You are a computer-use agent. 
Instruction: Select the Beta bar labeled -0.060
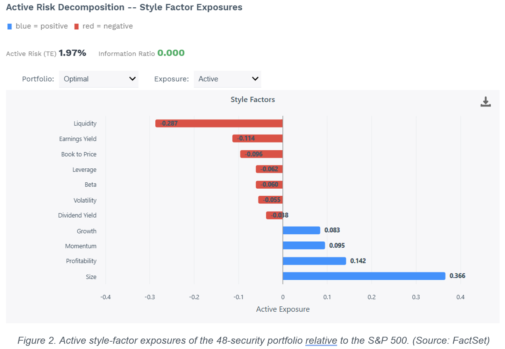[x=269, y=184]
